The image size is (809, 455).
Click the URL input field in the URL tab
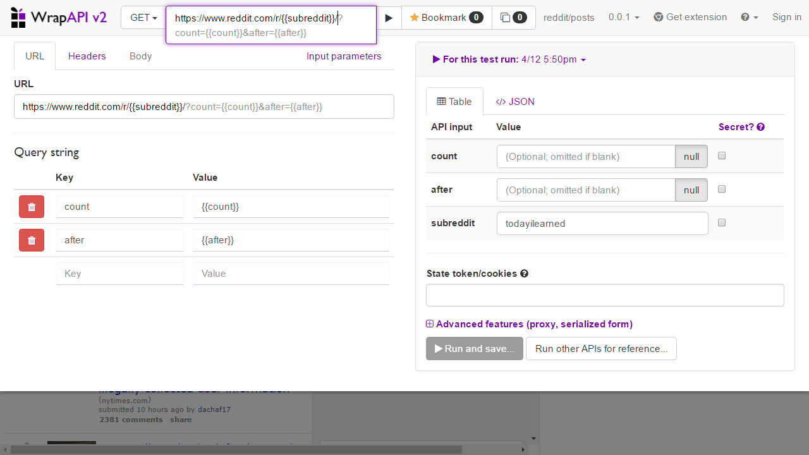204,107
